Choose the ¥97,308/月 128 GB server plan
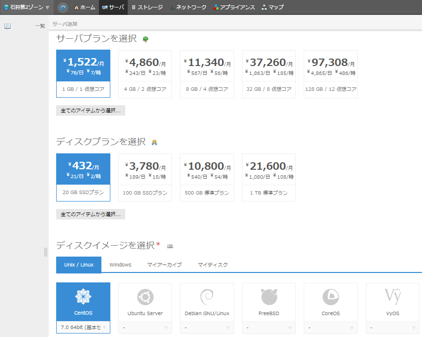 pos(331,74)
